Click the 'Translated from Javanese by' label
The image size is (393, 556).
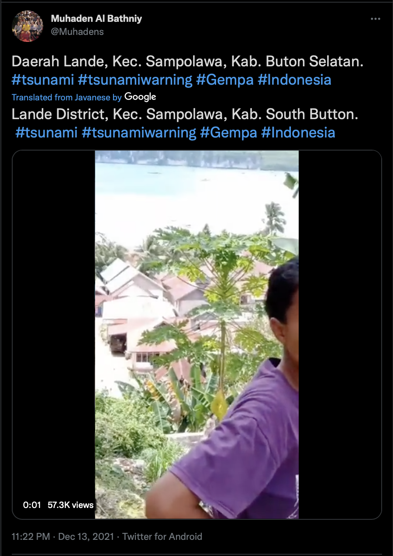click(x=67, y=97)
